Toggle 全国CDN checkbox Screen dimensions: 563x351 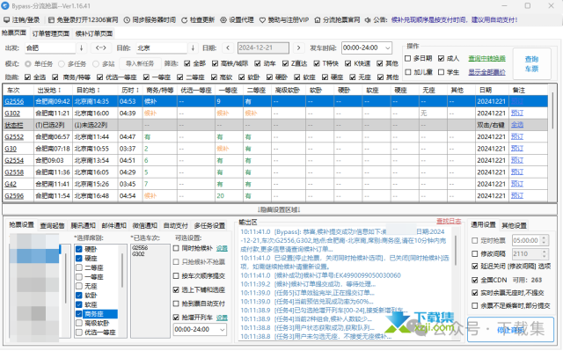(x=475, y=280)
